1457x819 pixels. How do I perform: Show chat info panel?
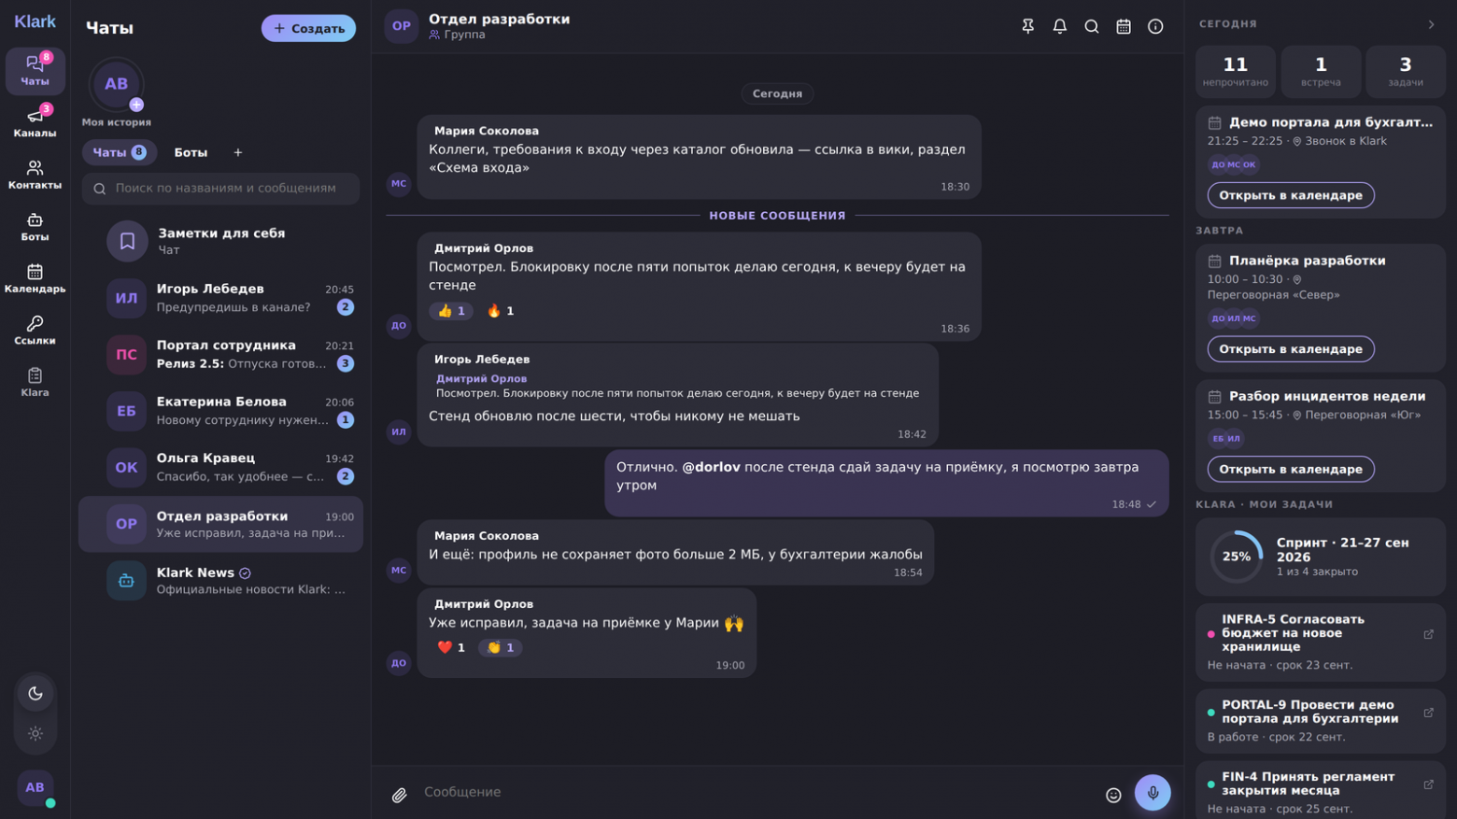1155,26
